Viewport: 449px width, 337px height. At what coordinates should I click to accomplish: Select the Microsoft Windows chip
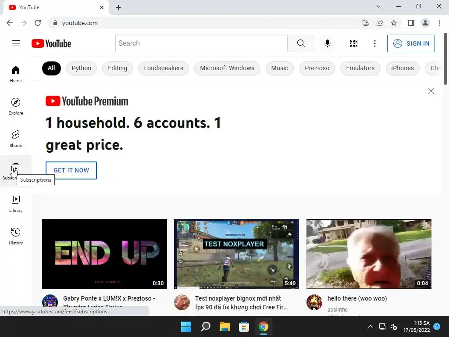click(x=227, y=68)
